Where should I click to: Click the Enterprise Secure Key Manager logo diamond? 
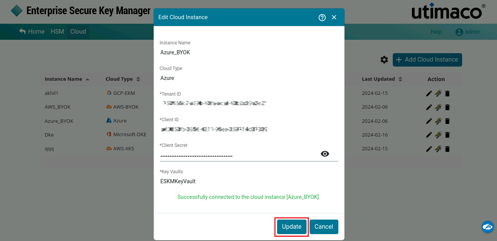[x=17, y=10]
